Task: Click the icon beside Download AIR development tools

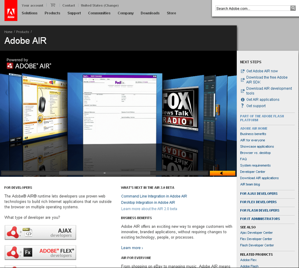Action: pos(242,91)
